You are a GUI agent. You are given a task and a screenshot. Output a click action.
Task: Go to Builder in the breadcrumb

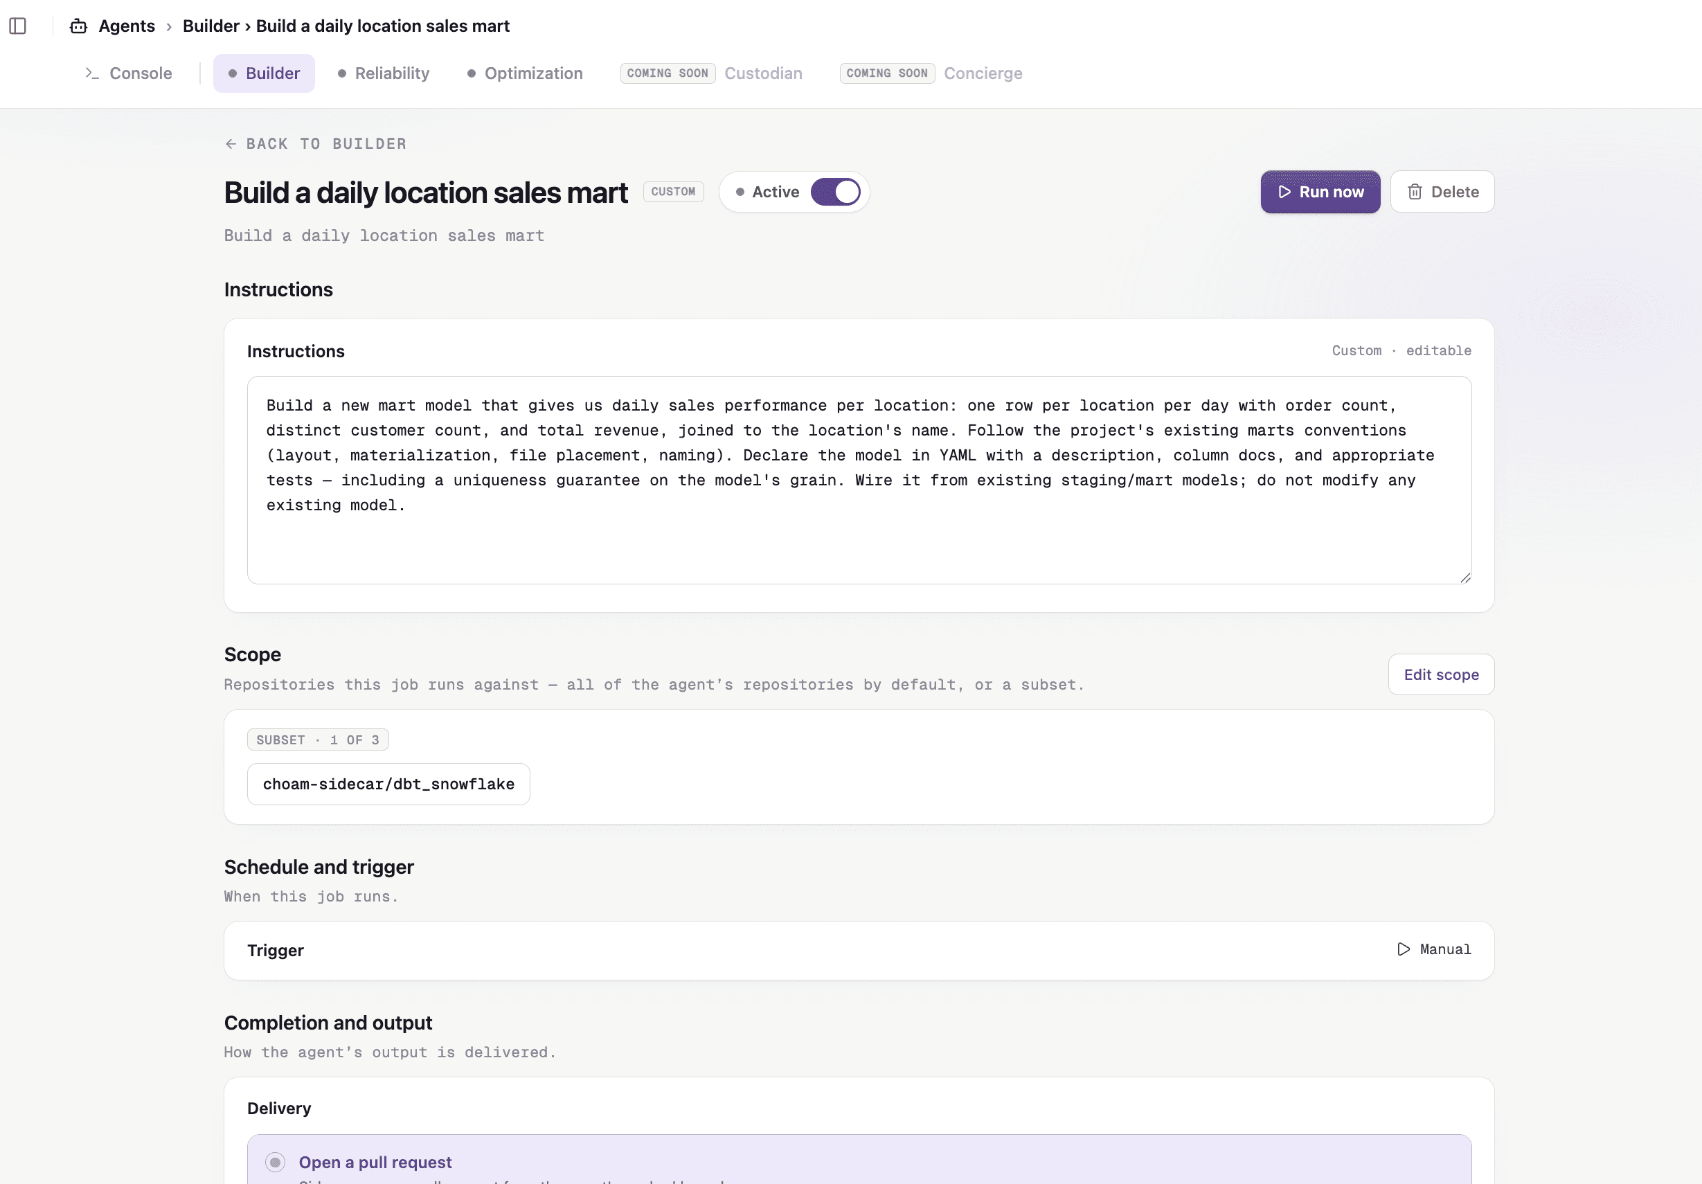point(210,26)
